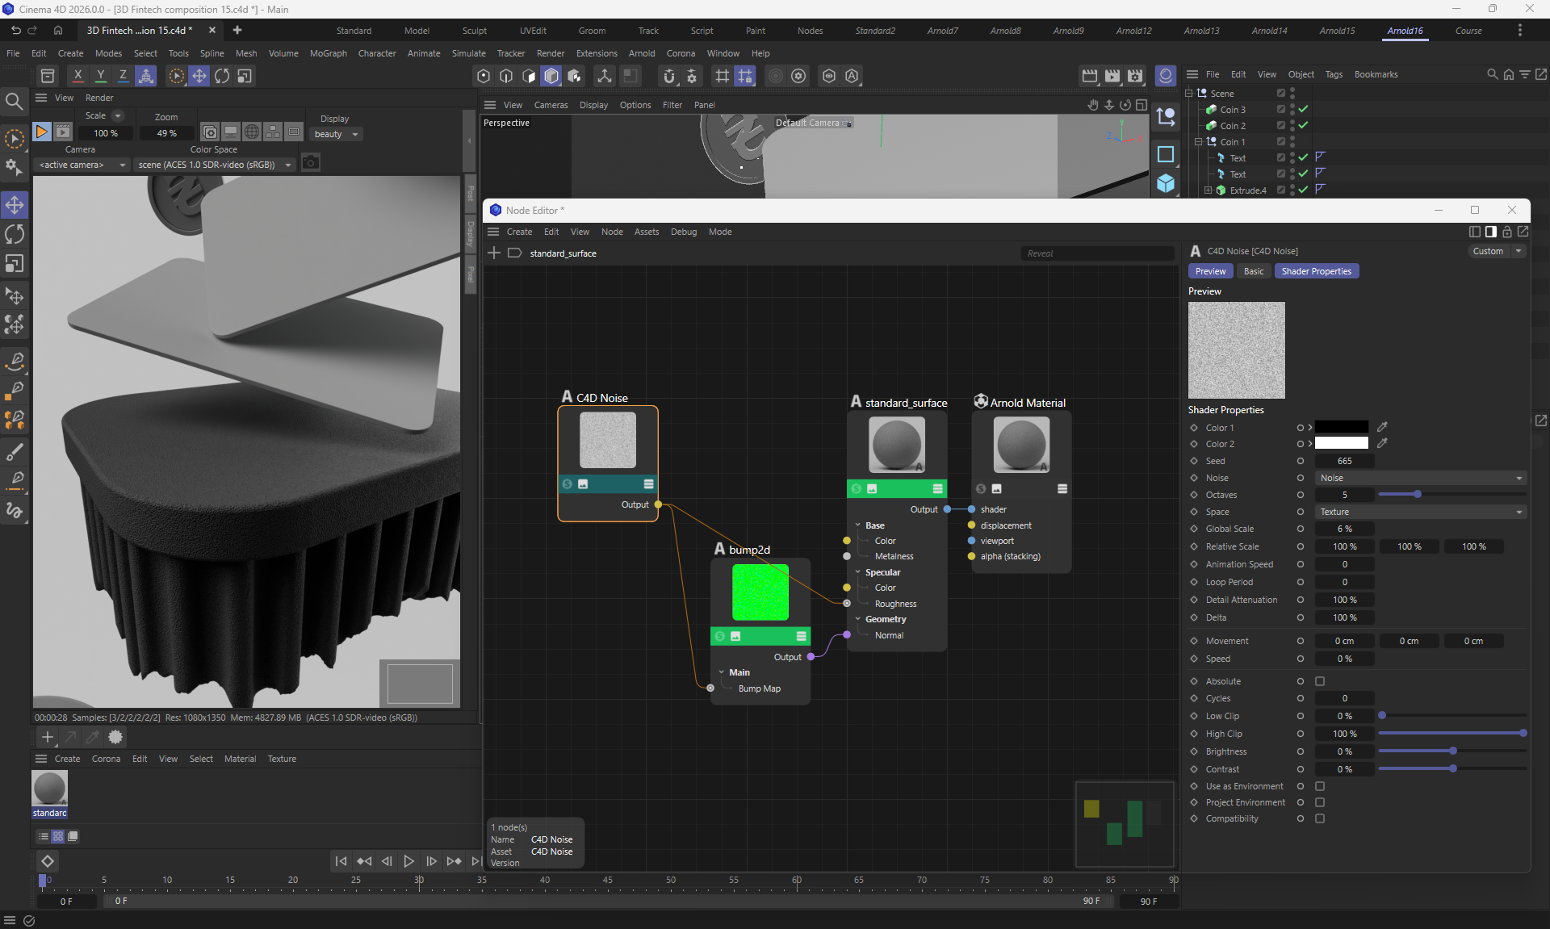Switch to the Basic tab
The height and width of the screenshot is (929, 1550).
[x=1253, y=271]
